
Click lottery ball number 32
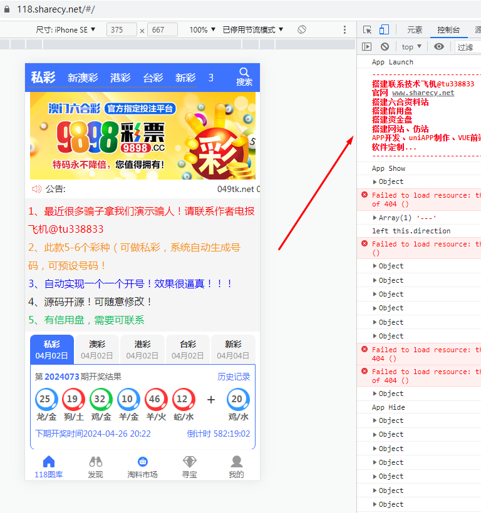(x=101, y=399)
